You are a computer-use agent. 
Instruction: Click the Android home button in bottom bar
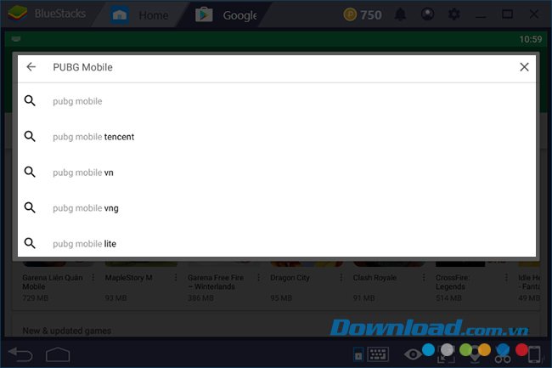58,354
